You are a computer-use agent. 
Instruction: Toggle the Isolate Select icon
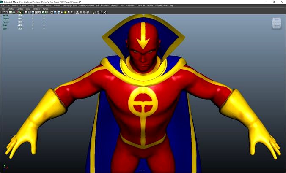click(77, 12)
